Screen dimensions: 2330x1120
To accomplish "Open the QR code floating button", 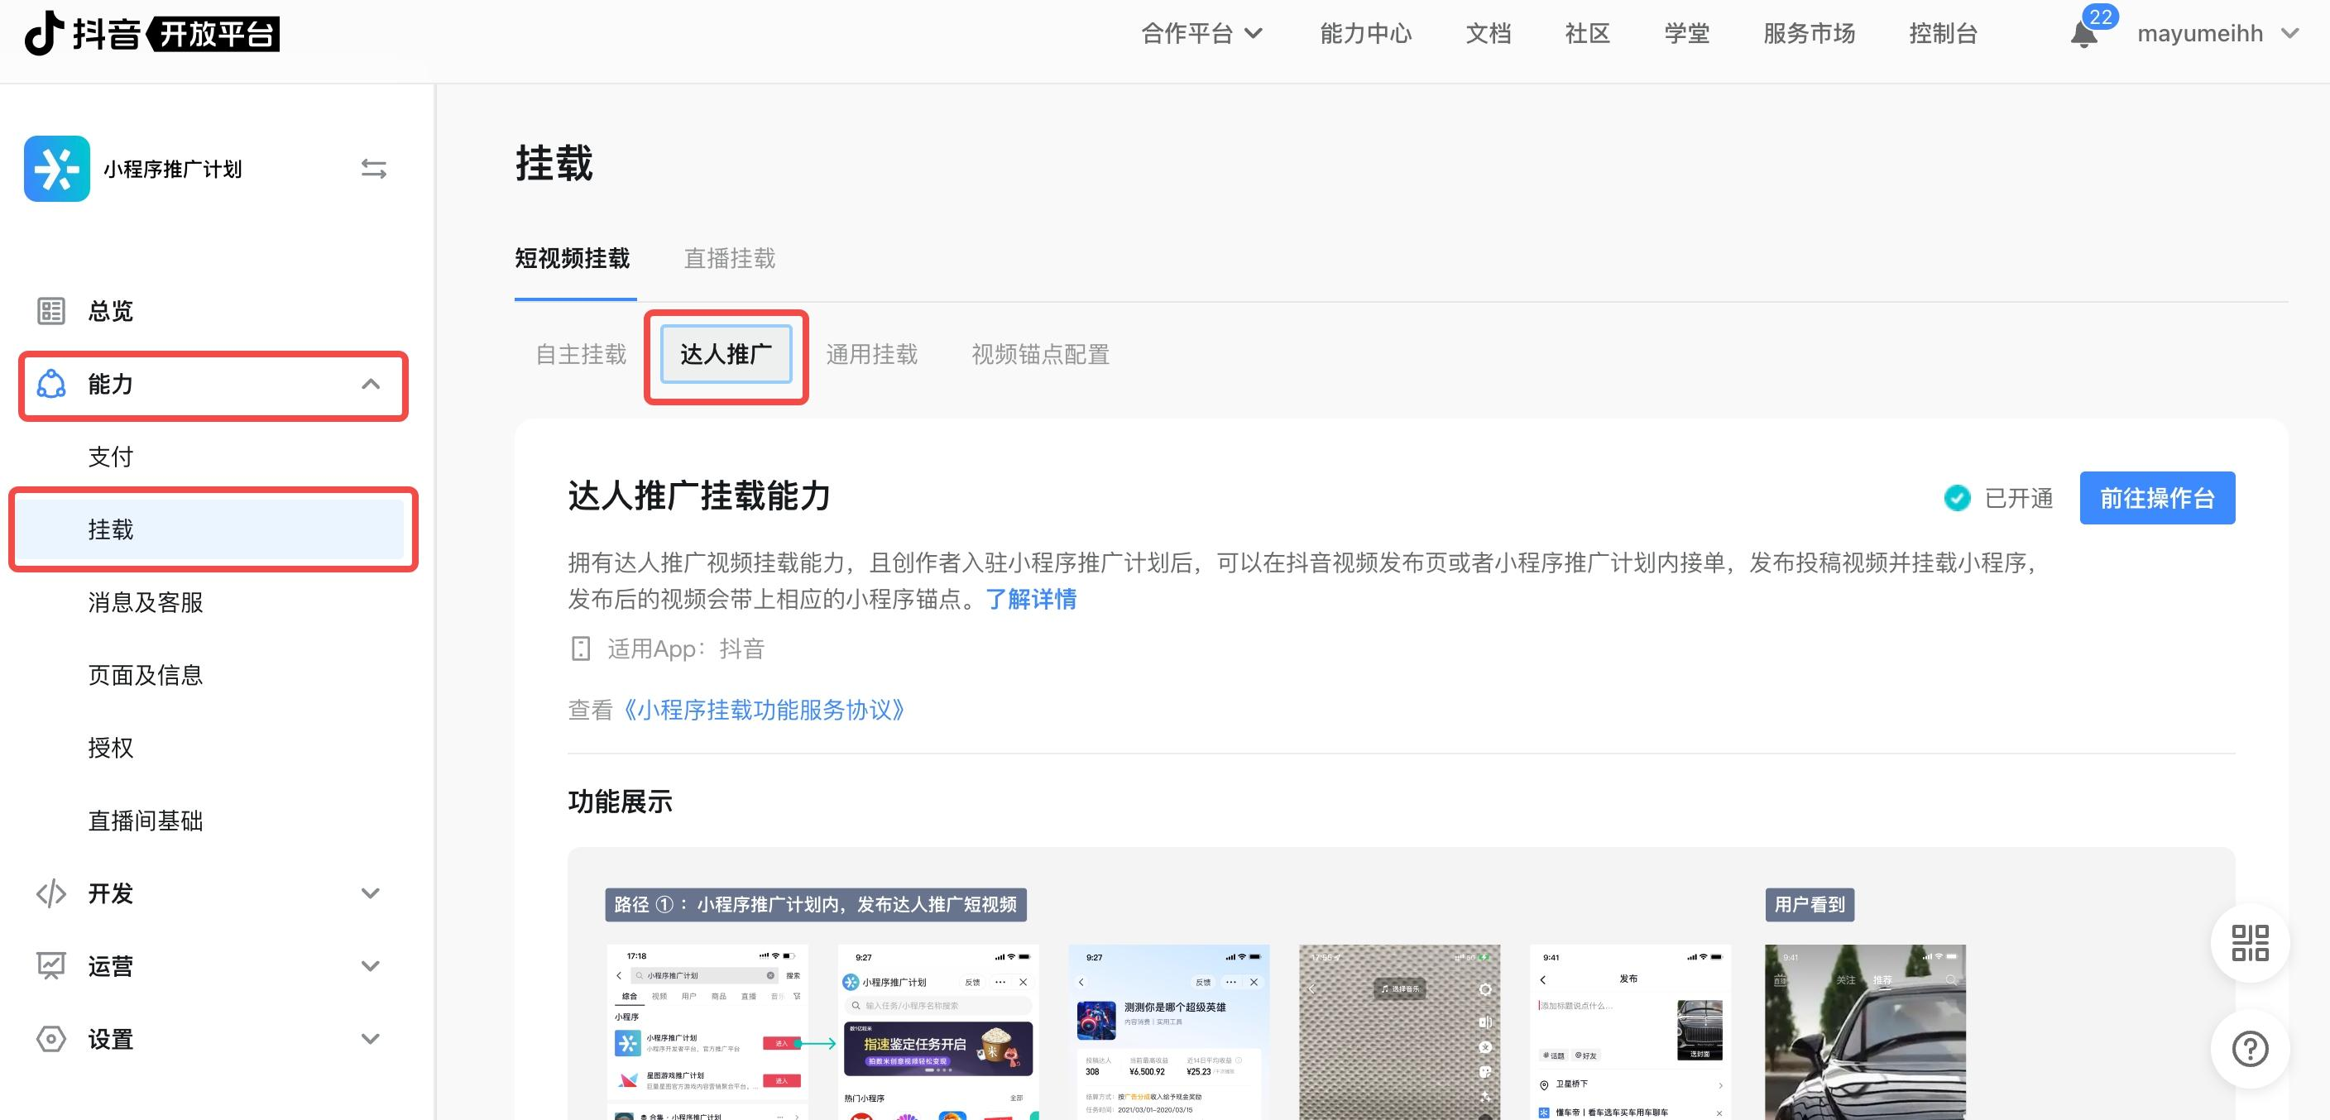I will [x=2251, y=943].
